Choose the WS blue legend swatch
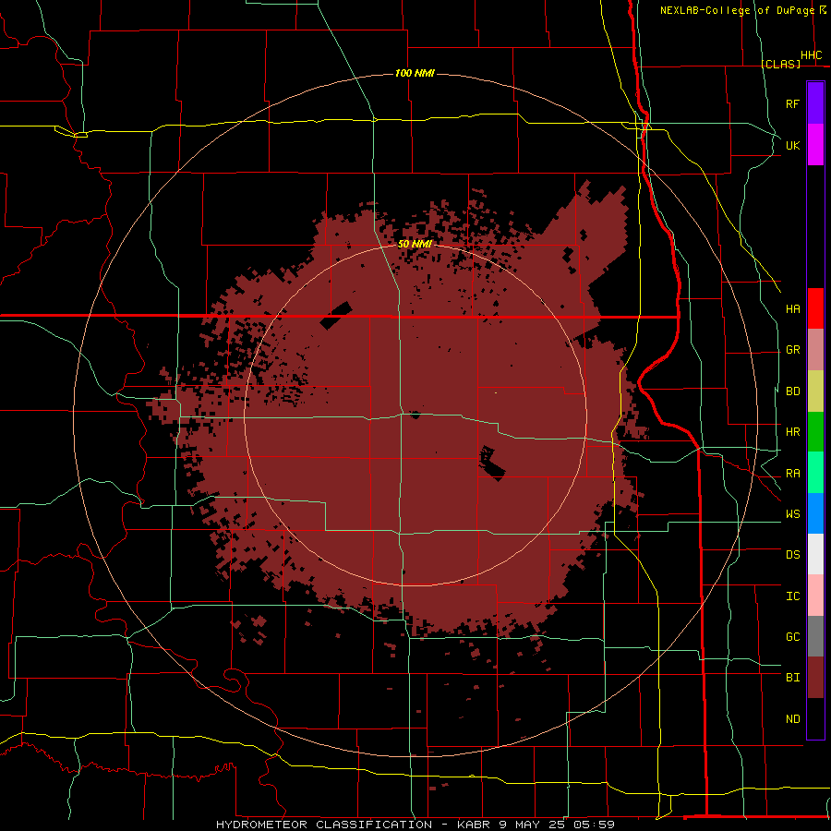The height and width of the screenshot is (831, 831). coord(815,513)
